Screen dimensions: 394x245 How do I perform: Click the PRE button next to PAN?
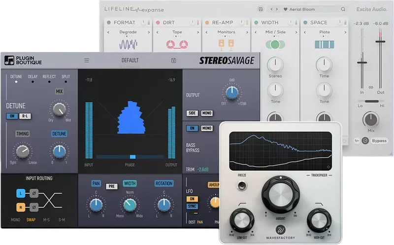tap(112, 186)
